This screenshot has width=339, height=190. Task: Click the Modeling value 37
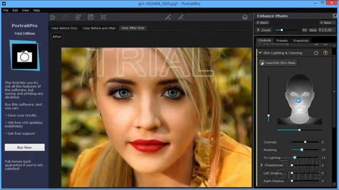[x=324, y=150]
